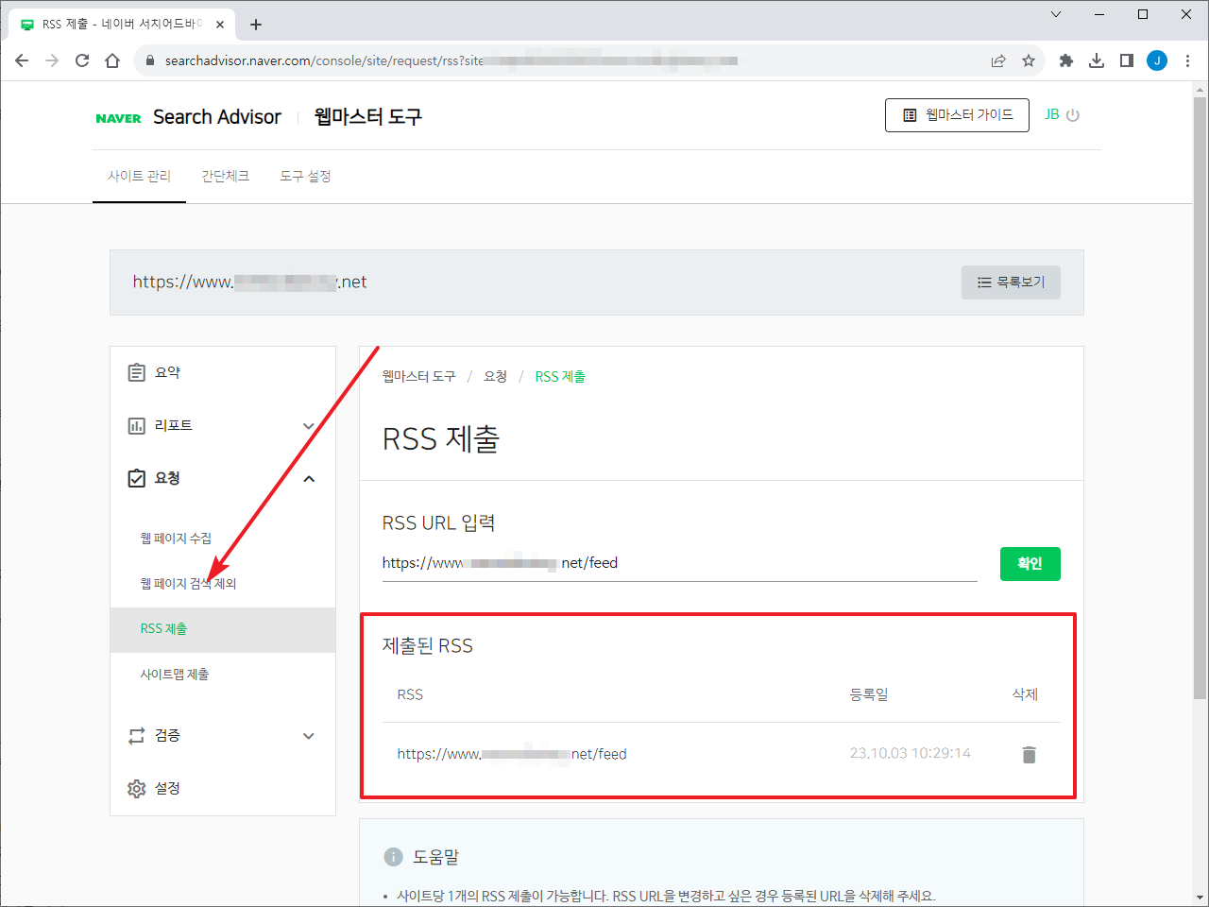Collapse the 요청 section chevron
This screenshot has width=1209, height=907.
[308, 479]
